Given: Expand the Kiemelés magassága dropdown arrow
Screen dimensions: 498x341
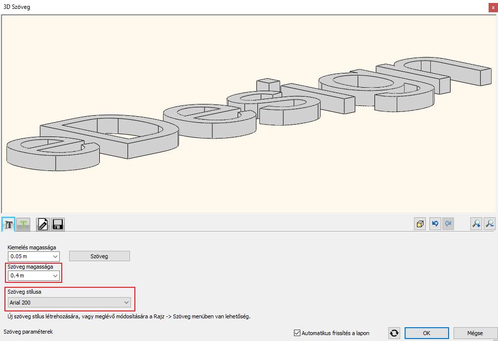Looking at the screenshot, I should [x=55, y=256].
